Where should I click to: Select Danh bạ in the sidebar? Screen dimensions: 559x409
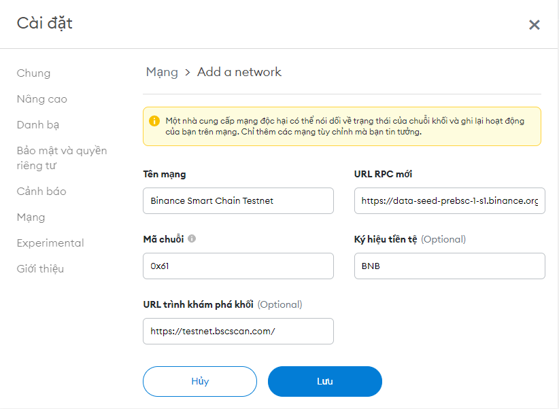click(x=38, y=125)
